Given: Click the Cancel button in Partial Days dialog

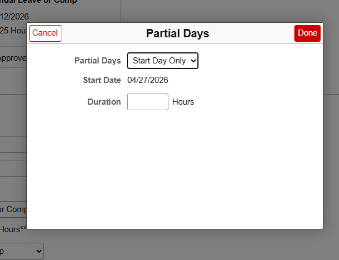Looking at the screenshot, I should (45, 33).
